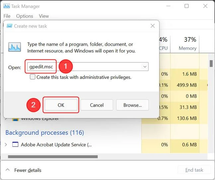Click the vertical scrollbar thumb in Task Manager
Image resolution: width=215 pixels, height=180 pixels.
coord(211,63)
